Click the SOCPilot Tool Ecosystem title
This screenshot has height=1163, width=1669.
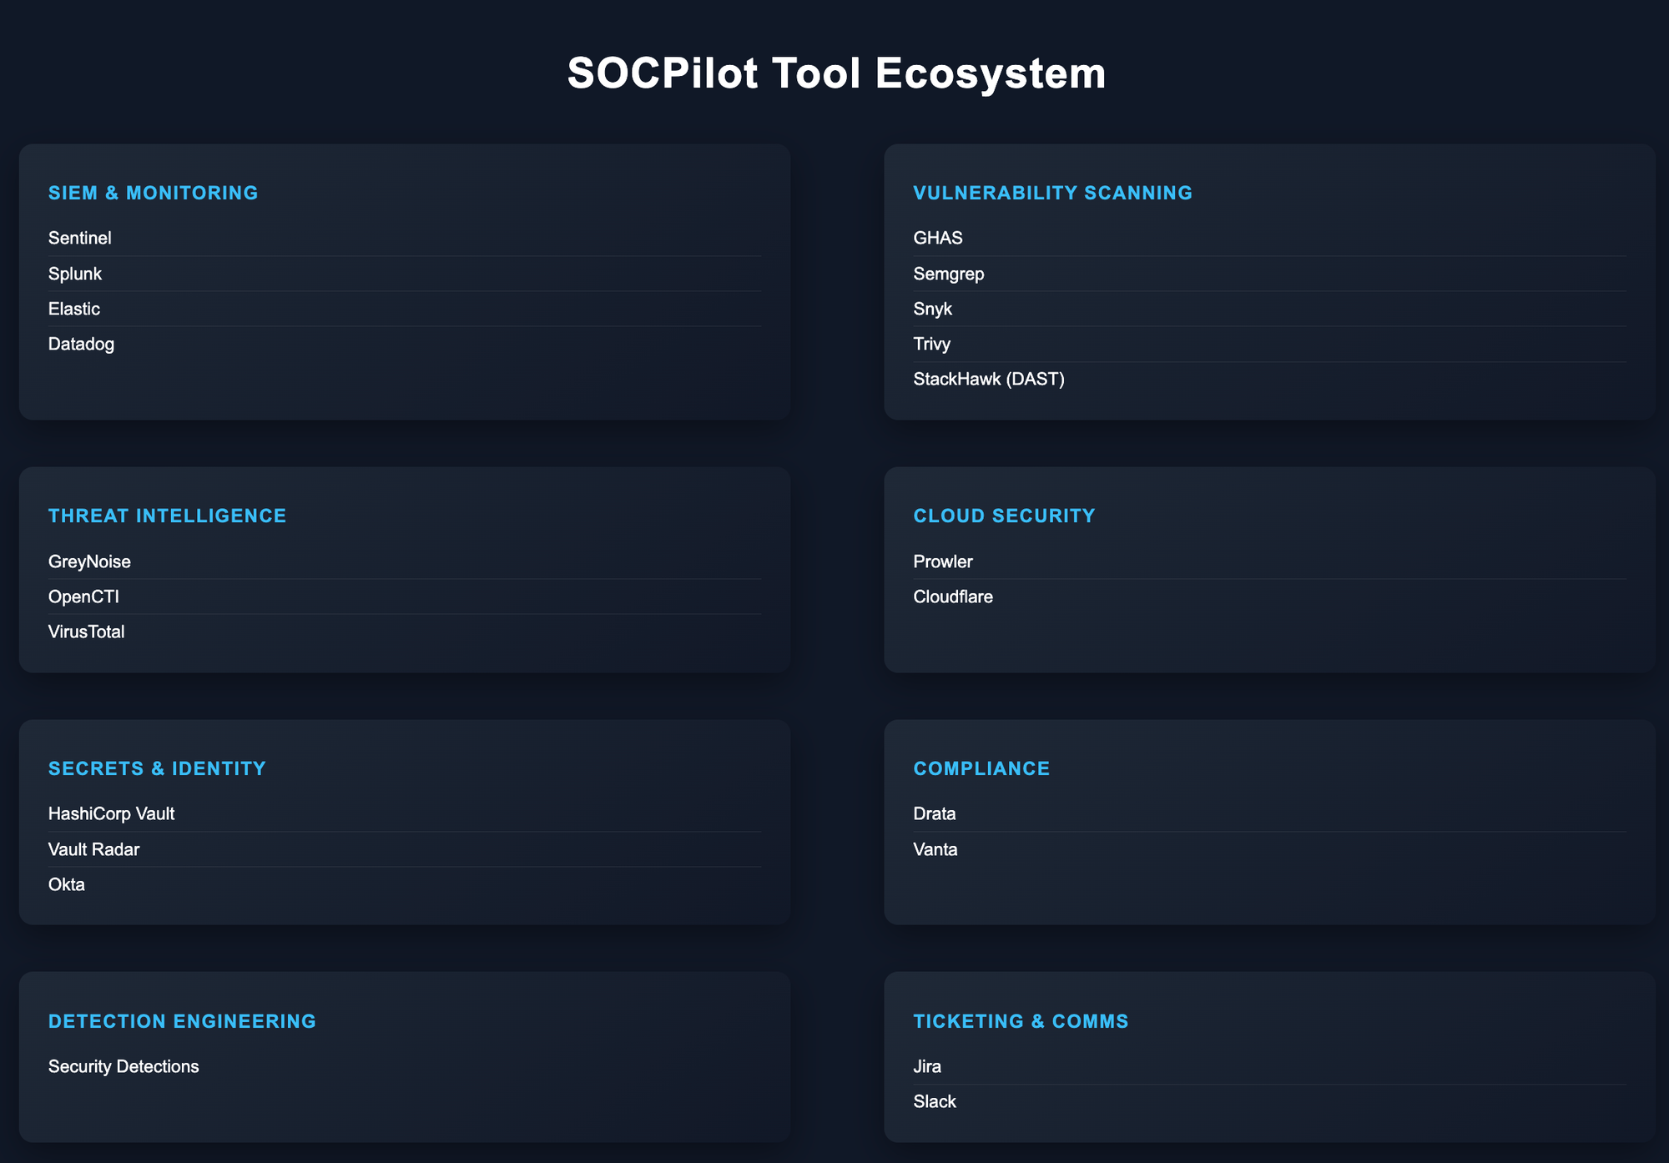pyautogui.click(x=836, y=73)
